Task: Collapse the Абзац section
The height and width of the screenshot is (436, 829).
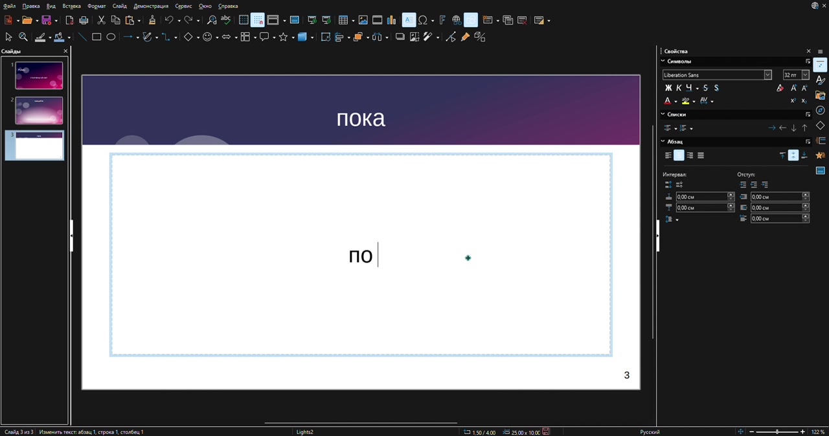Action: click(x=663, y=141)
